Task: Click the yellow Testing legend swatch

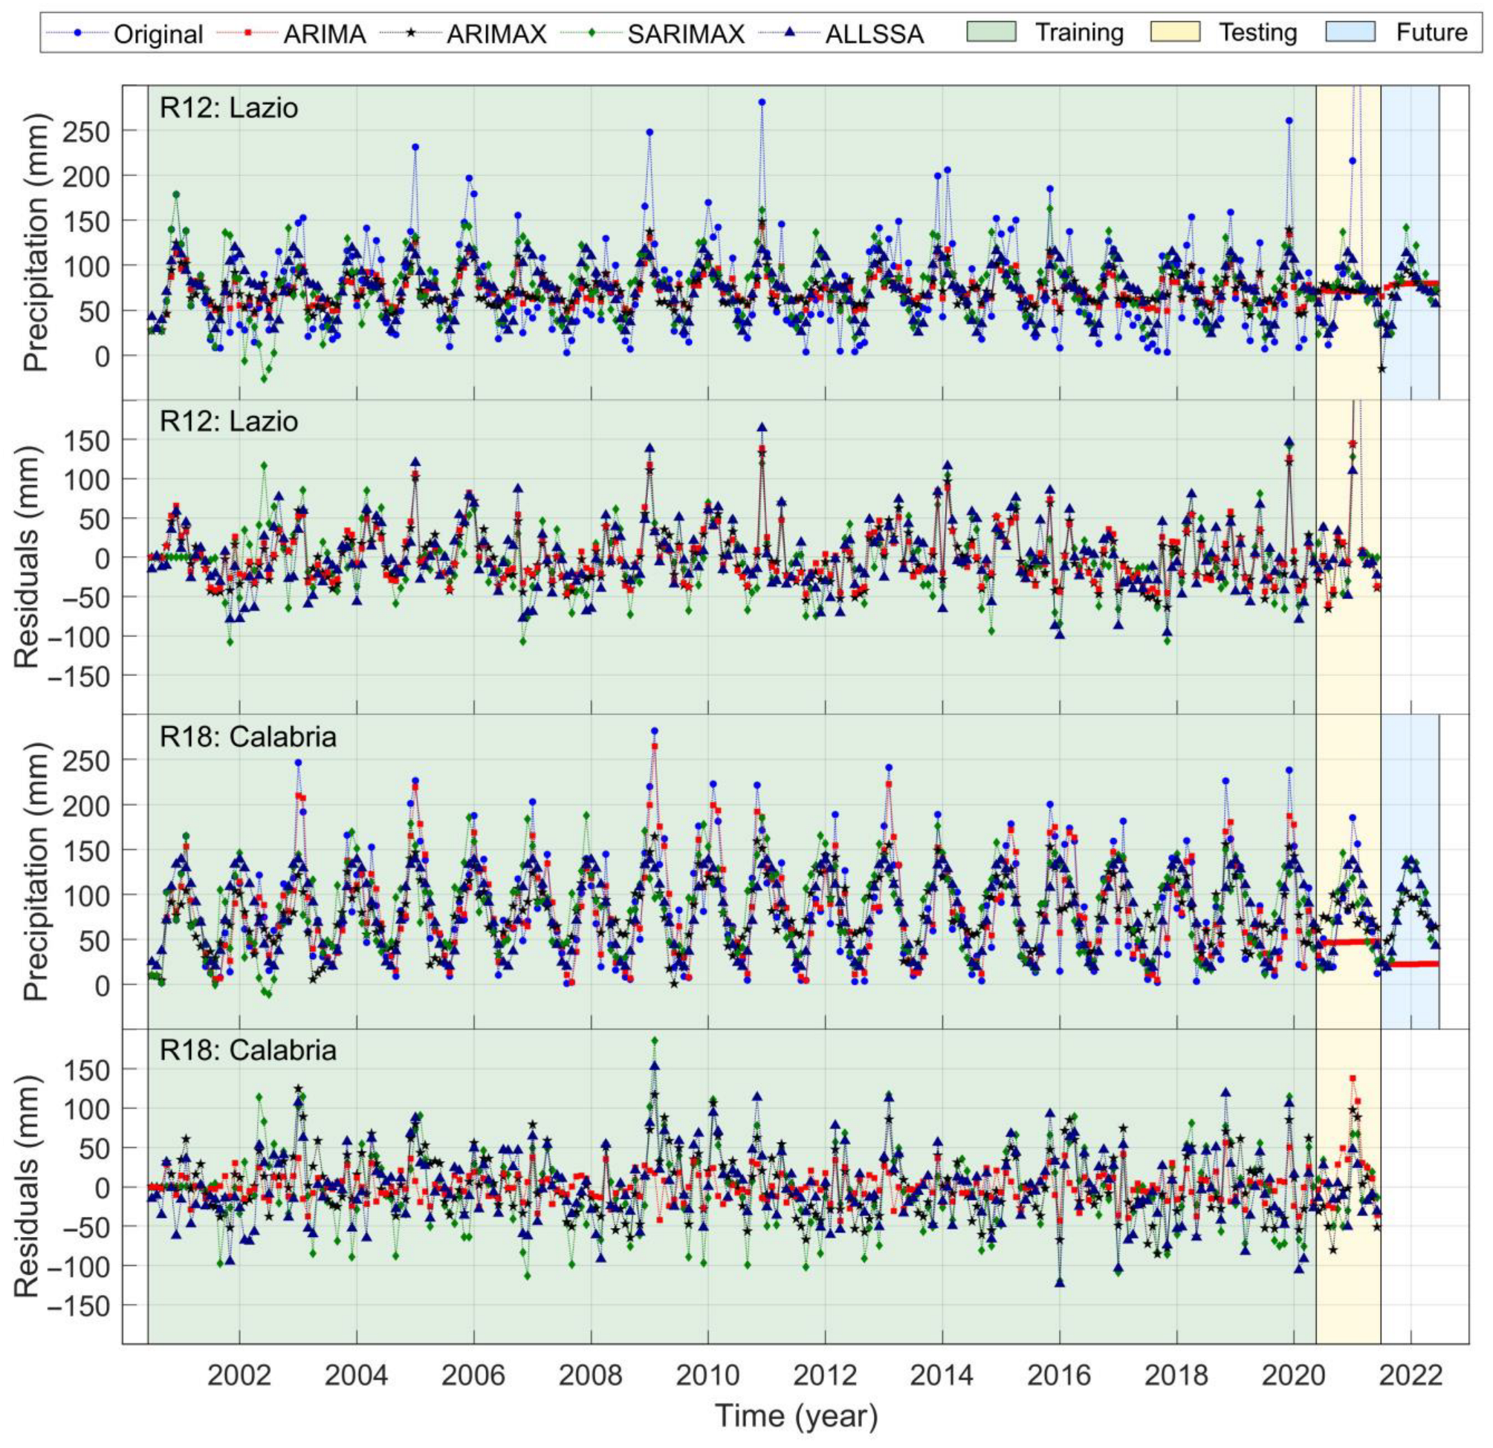Action: [1175, 32]
